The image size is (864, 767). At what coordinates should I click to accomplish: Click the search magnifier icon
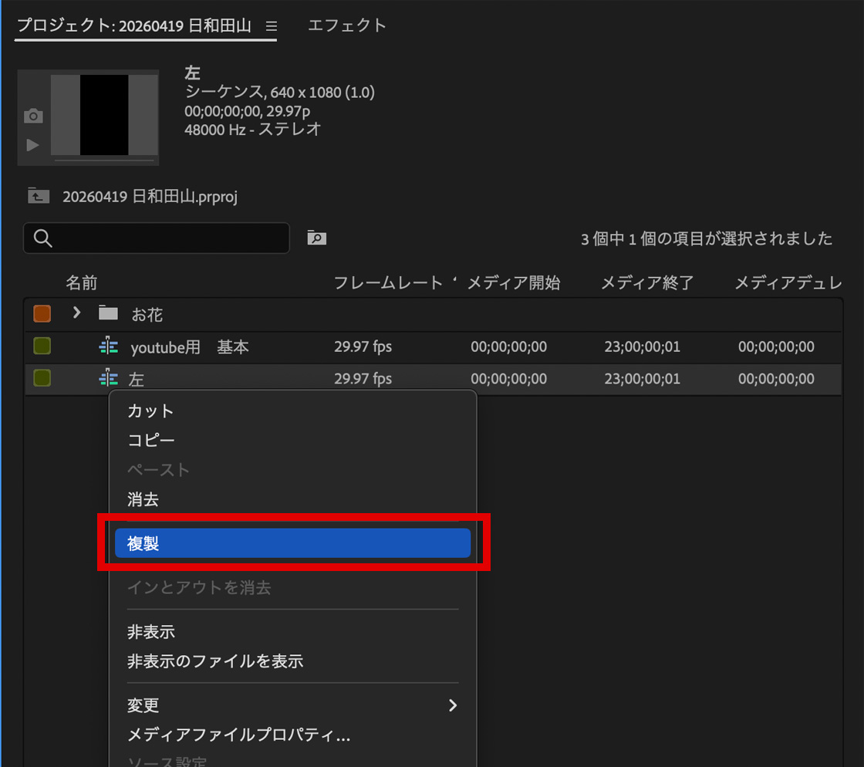pos(43,238)
